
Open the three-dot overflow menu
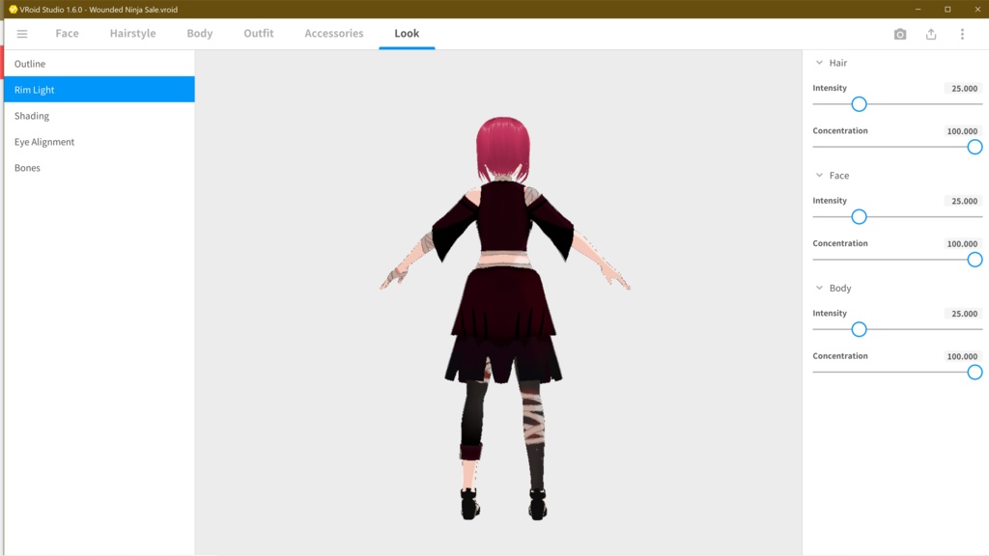coord(961,33)
